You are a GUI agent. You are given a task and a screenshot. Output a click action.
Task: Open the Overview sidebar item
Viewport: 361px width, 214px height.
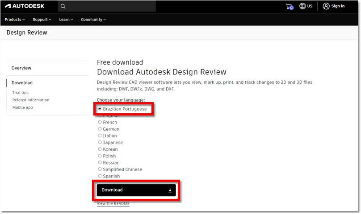pyautogui.click(x=21, y=68)
